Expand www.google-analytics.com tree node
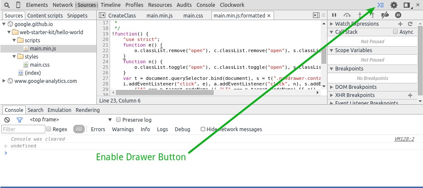The width and height of the screenshot is (423, 188). pyautogui.click(x=4, y=81)
